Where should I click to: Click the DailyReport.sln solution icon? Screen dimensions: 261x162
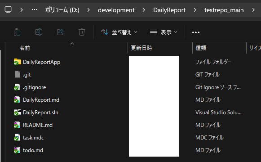(x=18, y=112)
